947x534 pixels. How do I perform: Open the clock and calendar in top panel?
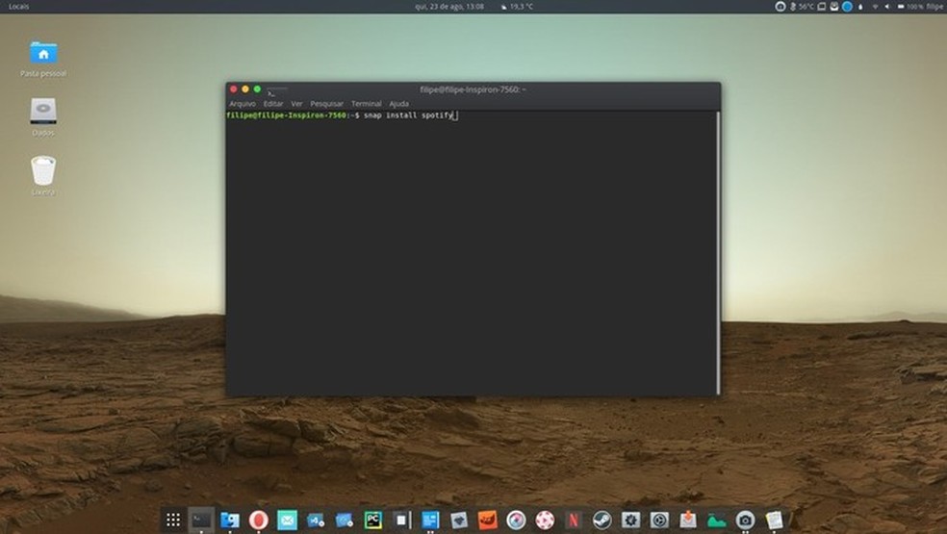click(448, 7)
